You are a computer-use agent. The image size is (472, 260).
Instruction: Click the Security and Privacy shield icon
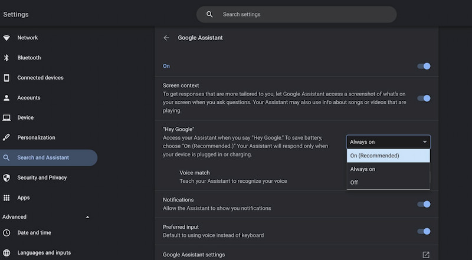click(x=6, y=178)
